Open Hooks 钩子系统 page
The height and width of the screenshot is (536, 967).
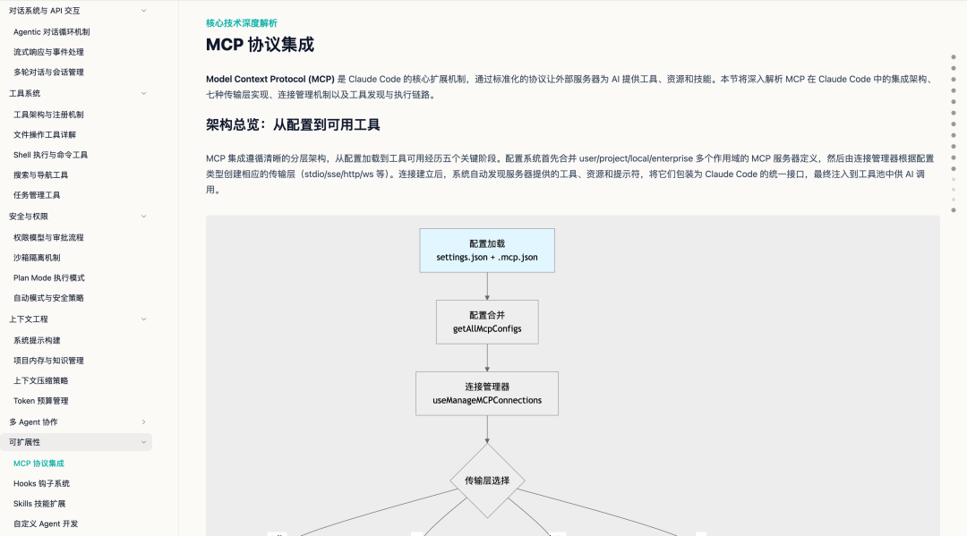click(x=41, y=483)
